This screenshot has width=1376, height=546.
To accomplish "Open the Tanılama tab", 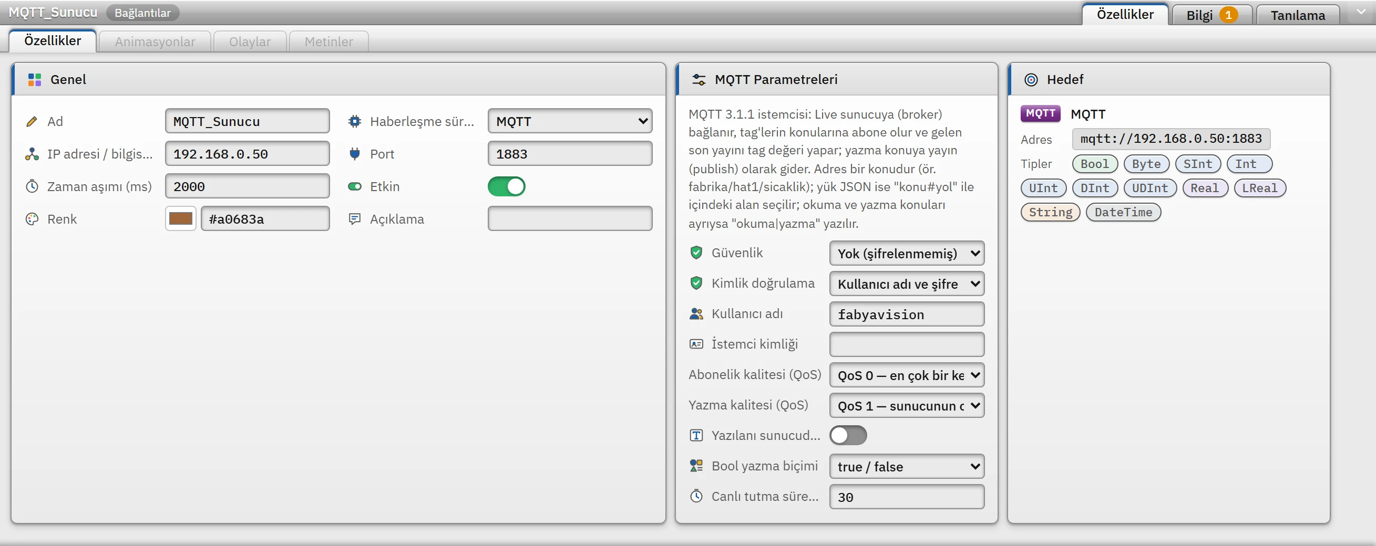I will click(1298, 15).
